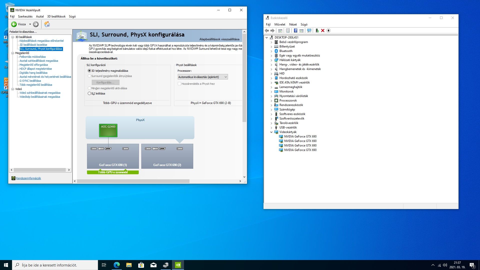Select Surround megjelenítők átnyújtása radio option
Viewport: 480px width, 270px height.
(89, 76)
